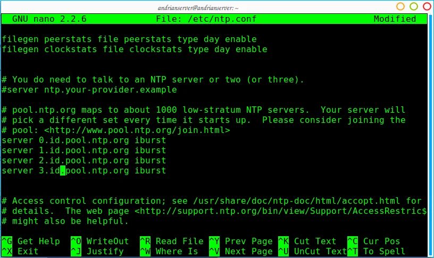Click the ^Y Prev Page shortcut
Viewport: 434px width, 258px height.
[x=241, y=242]
